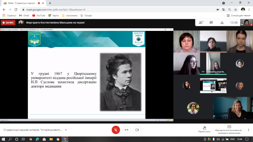The image size is (253, 142).
Task: Open the meeting chat panel
Action: [211, 23]
